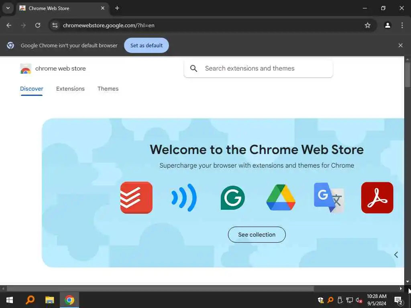This screenshot has height=308, width=411.
Task: Switch to the Themes tab
Action: click(108, 89)
